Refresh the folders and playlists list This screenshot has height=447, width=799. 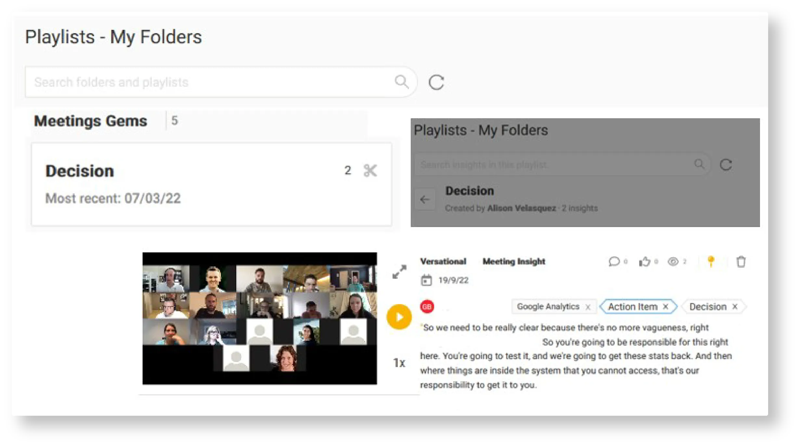point(437,82)
